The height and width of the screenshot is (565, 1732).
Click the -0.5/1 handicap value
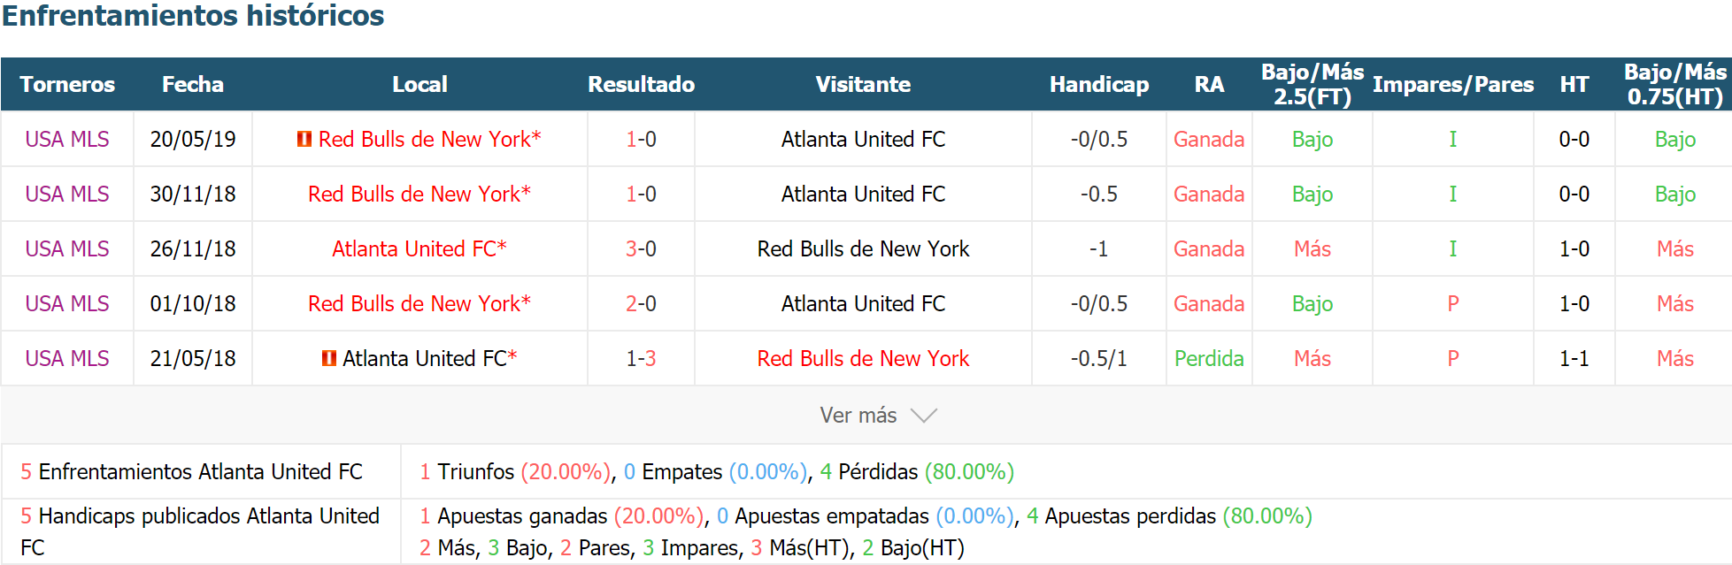1099,358
